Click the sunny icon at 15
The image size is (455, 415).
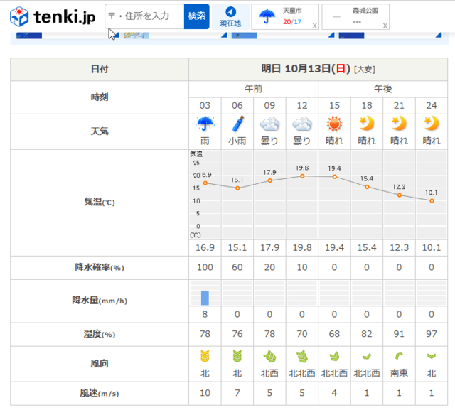click(x=334, y=124)
